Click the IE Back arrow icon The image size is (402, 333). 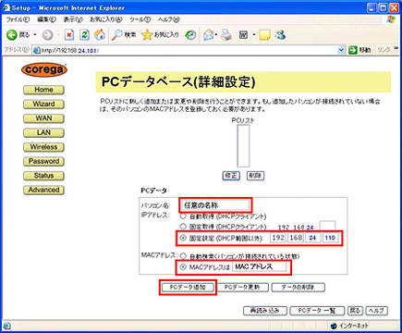coord(12,35)
